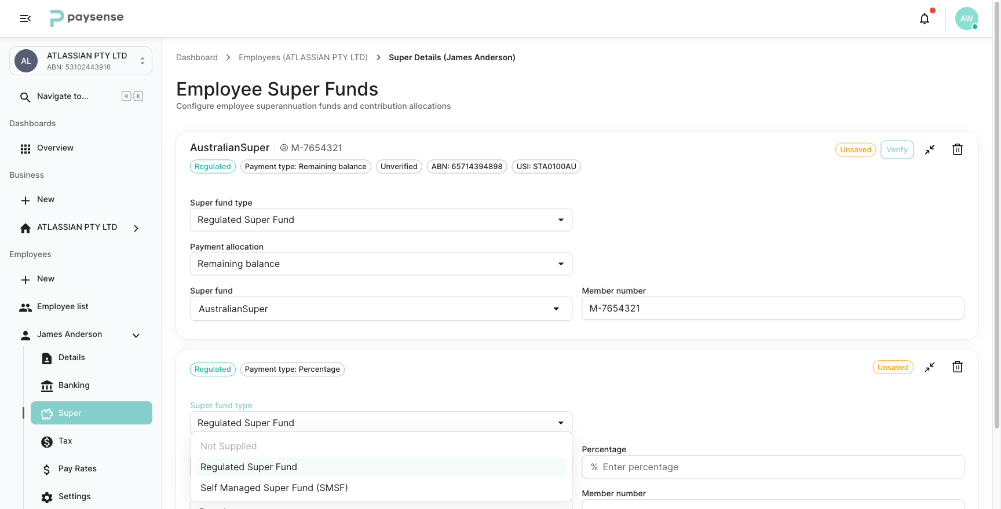Click the Enter percentage field
Screen dimensions: 1001x509
[x=773, y=467]
